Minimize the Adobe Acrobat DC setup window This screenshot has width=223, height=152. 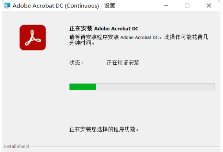point(166,6)
